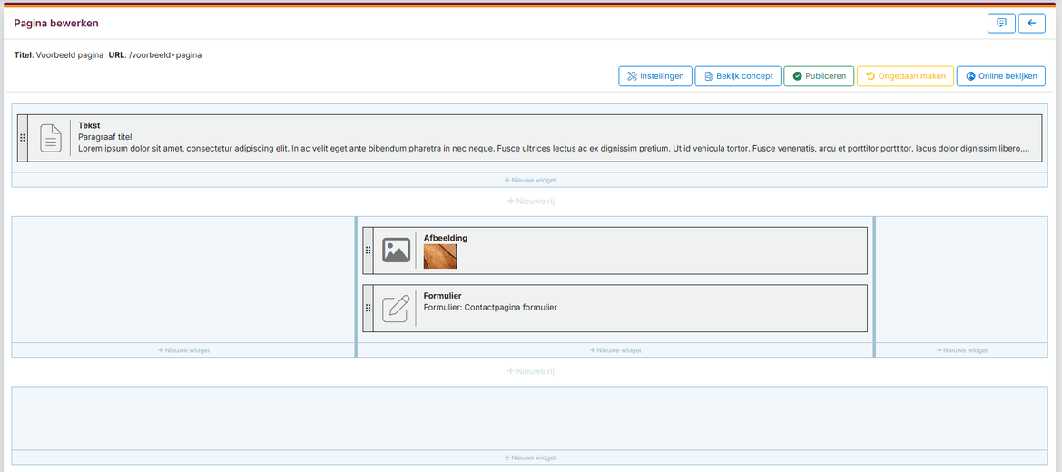Click Bekijk concept button
The width and height of the screenshot is (1062, 472).
coord(737,76)
